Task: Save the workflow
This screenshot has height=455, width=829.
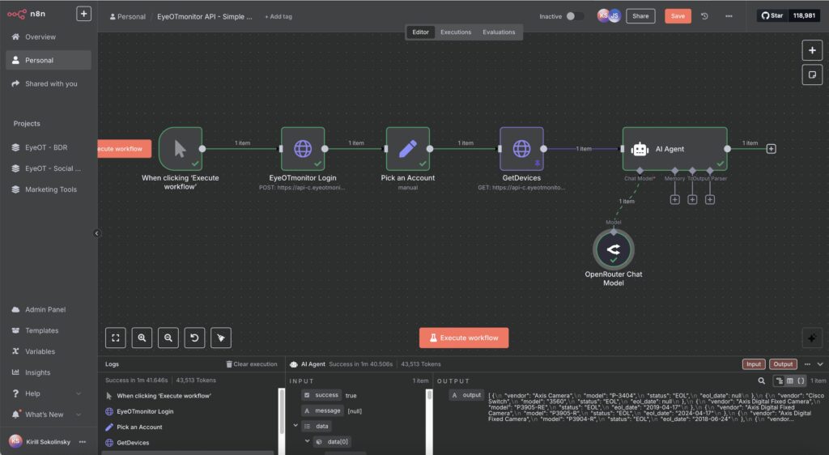Action: click(678, 16)
